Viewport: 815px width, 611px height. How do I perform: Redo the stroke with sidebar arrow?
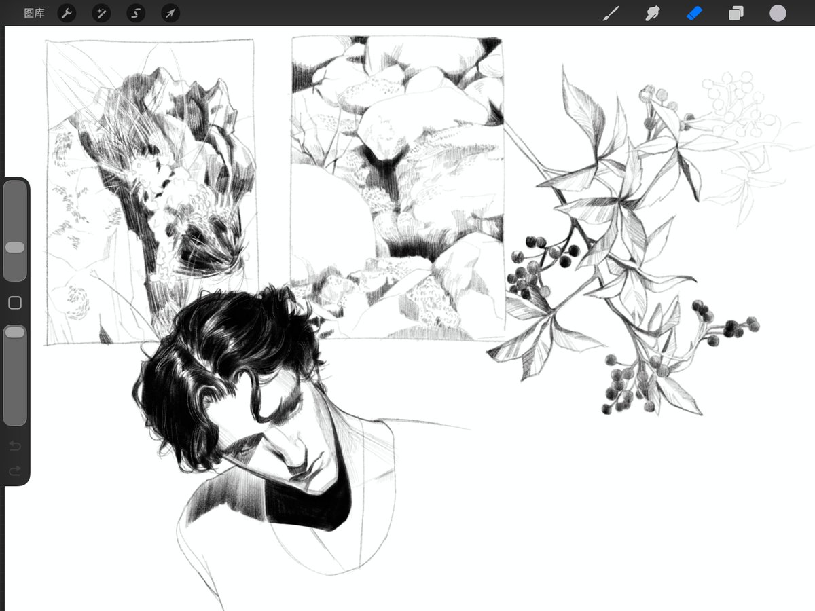(15, 470)
